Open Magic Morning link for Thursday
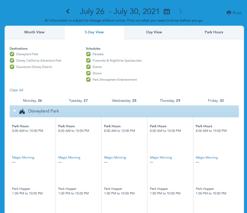This screenshot has height=213, width=247. (161, 157)
